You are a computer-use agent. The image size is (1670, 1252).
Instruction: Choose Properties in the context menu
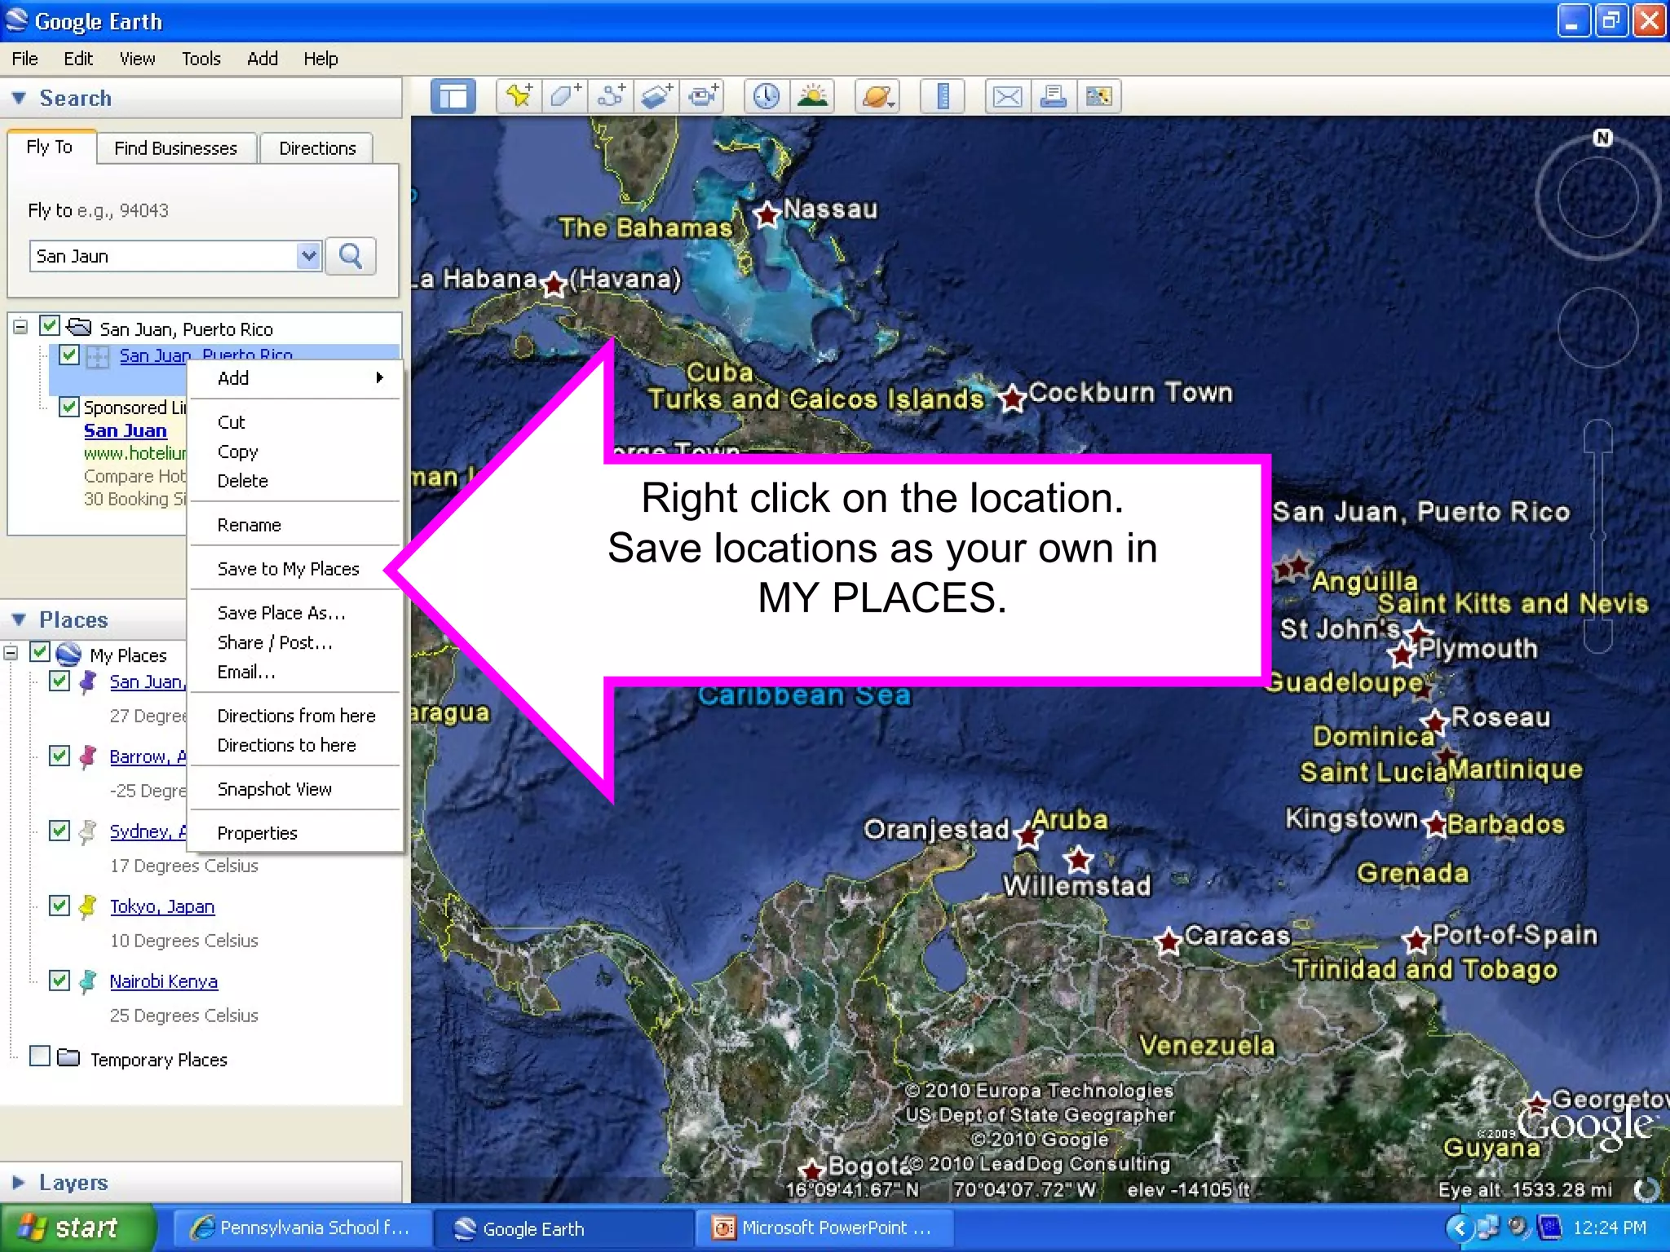point(258,833)
